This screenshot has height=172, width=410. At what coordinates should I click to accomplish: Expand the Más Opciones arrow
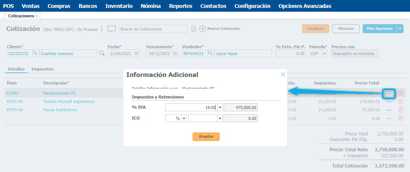tap(401, 29)
